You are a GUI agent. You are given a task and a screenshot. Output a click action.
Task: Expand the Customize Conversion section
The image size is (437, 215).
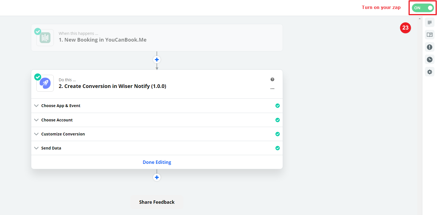coord(157,134)
